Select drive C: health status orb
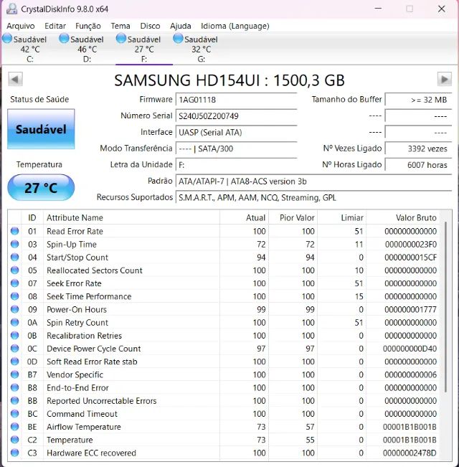 pos(7,39)
